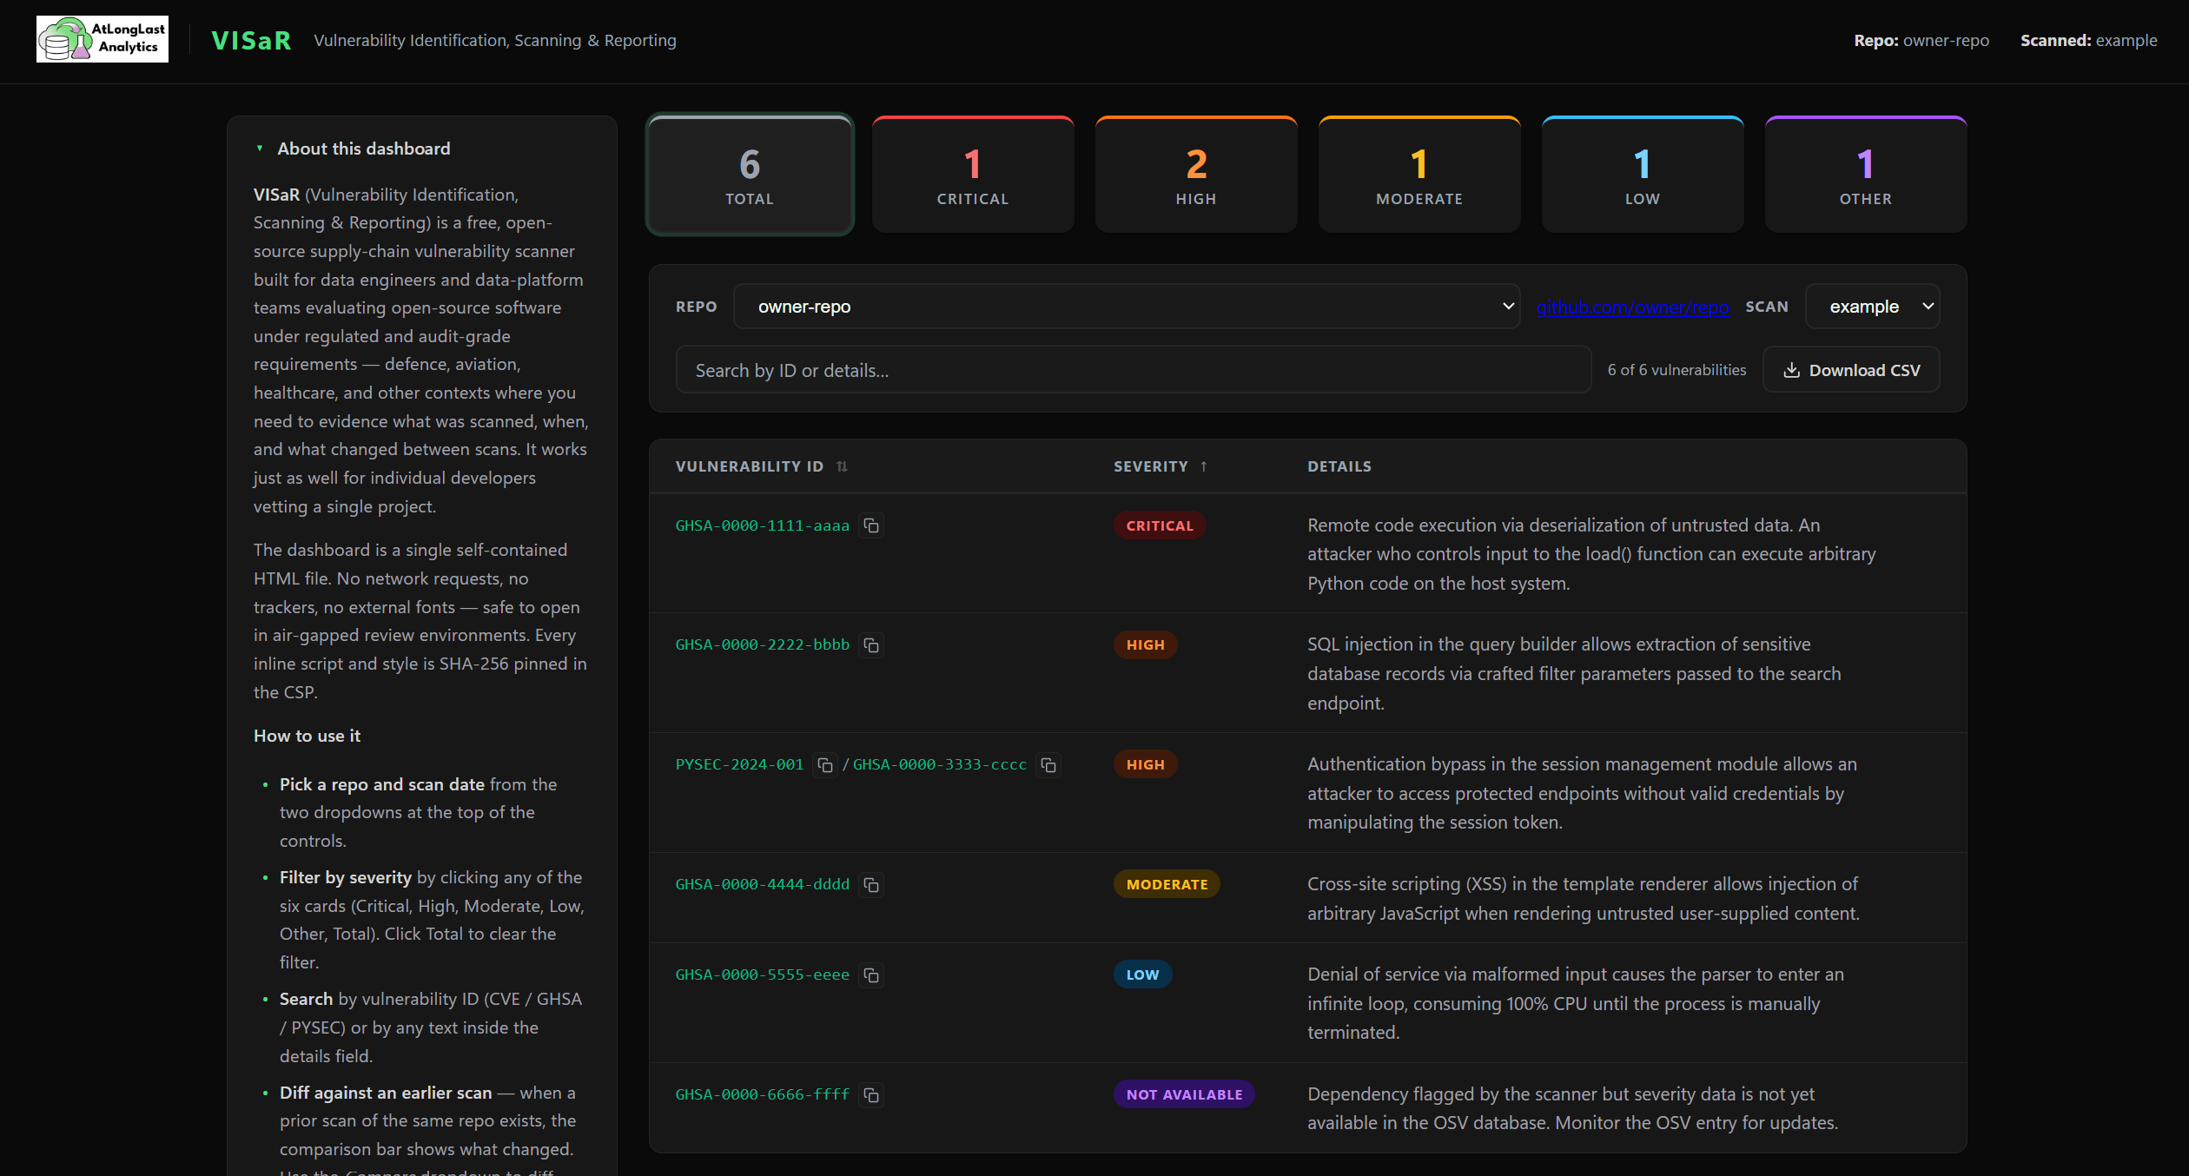Viewport: 2189px width, 1176px height.
Task: Copy the PYSEC-2024-001 identifier
Action: 825,765
